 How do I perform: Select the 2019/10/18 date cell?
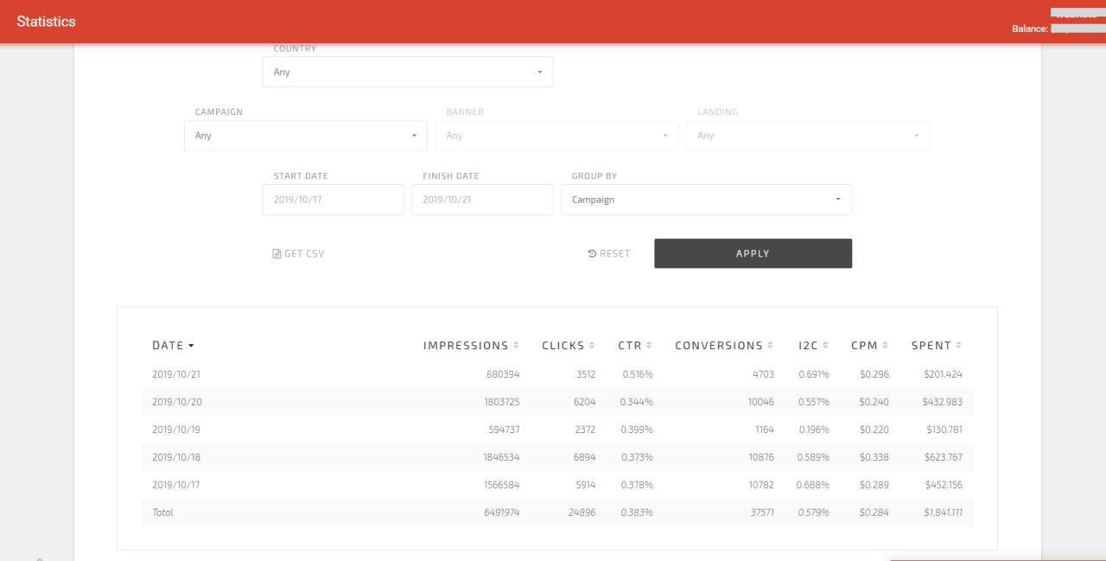176,457
